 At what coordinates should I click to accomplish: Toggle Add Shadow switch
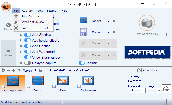(28, 35)
